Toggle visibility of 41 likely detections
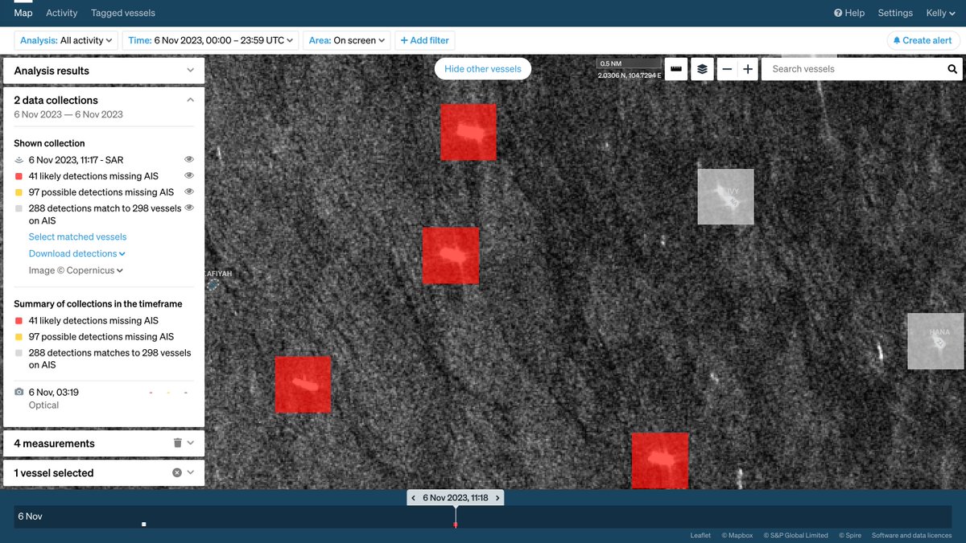 click(x=189, y=175)
